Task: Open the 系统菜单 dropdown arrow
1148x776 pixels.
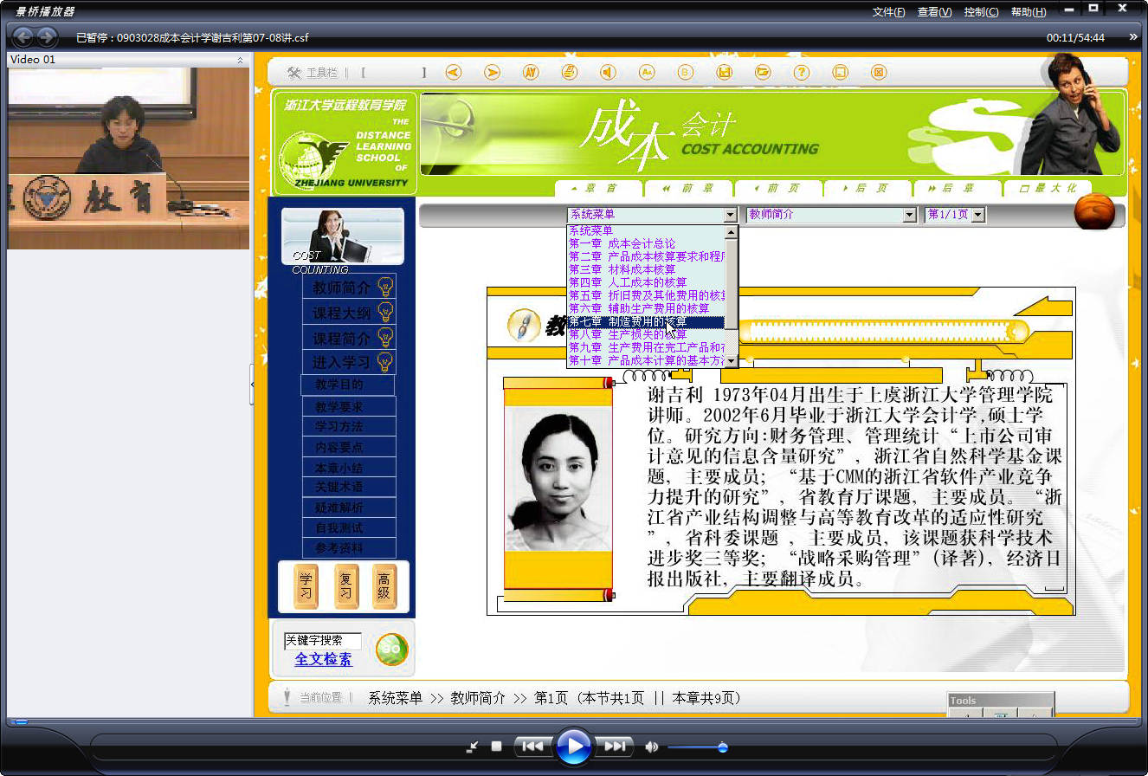Action: pyautogui.click(x=730, y=215)
